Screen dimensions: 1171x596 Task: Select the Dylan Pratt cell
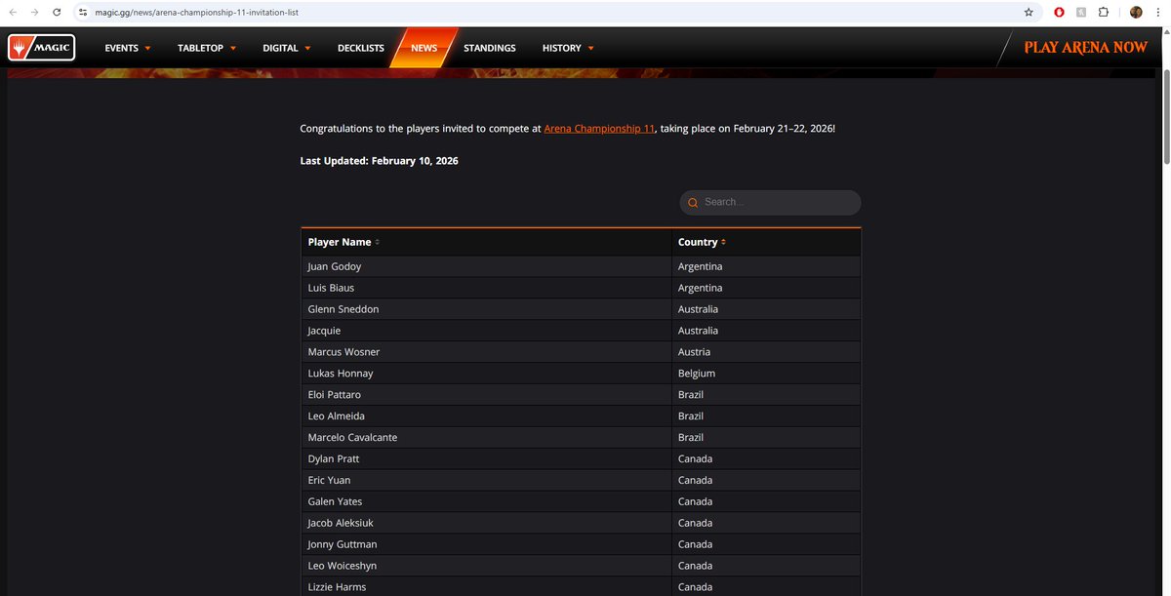coord(486,458)
